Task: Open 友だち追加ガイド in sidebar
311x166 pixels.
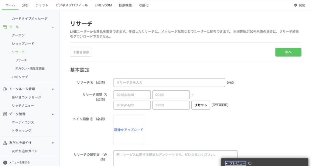Action: 25,151
